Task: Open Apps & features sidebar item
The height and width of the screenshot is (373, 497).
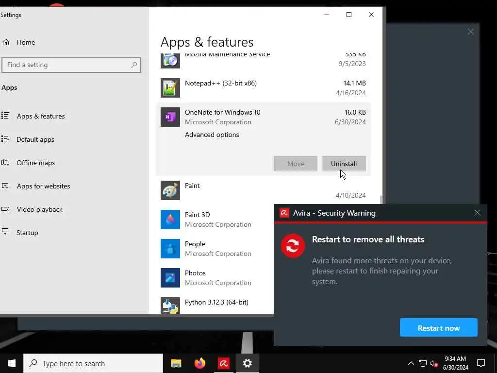Action: 41,116
